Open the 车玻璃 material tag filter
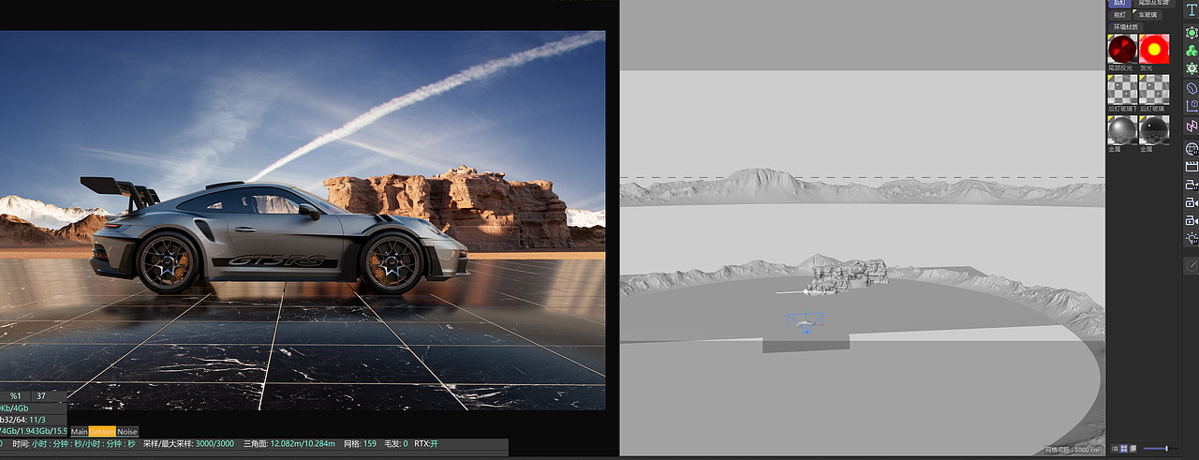The width and height of the screenshot is (1199, 460). [x=1147, y=15]
